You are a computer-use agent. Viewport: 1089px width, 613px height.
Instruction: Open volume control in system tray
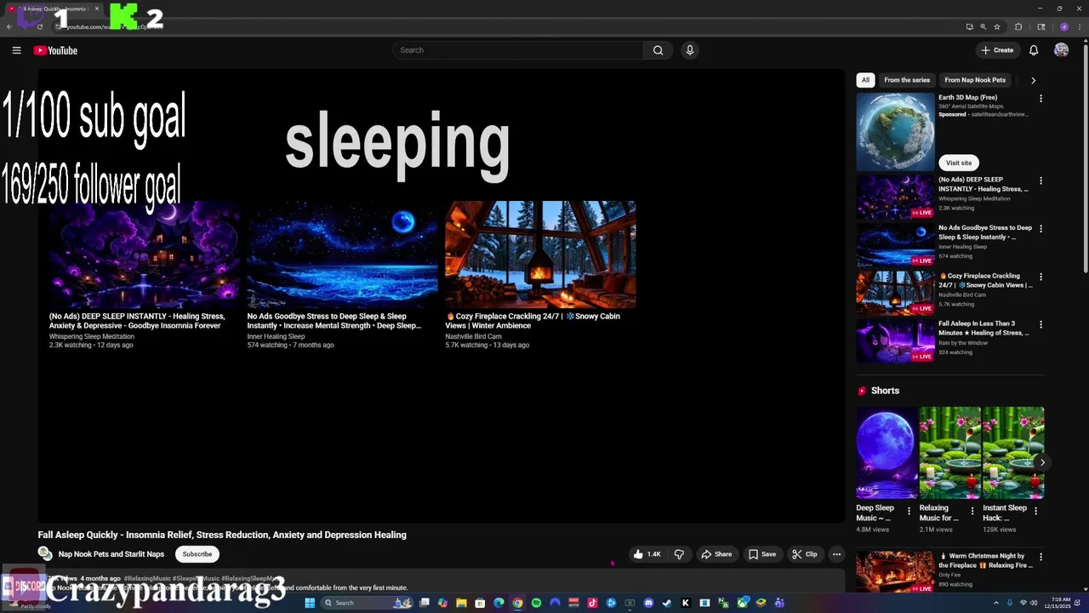click(1035, 603)
